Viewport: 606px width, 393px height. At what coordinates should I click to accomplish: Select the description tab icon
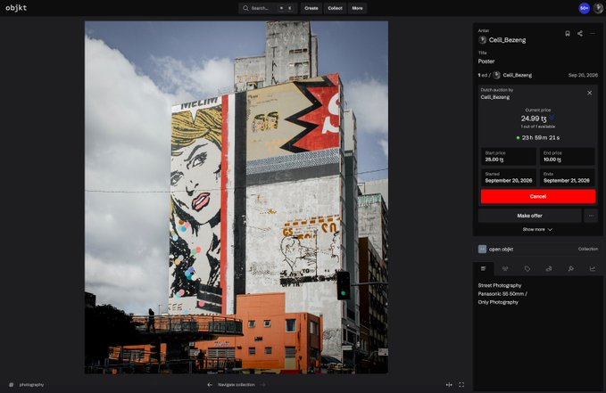483,269
